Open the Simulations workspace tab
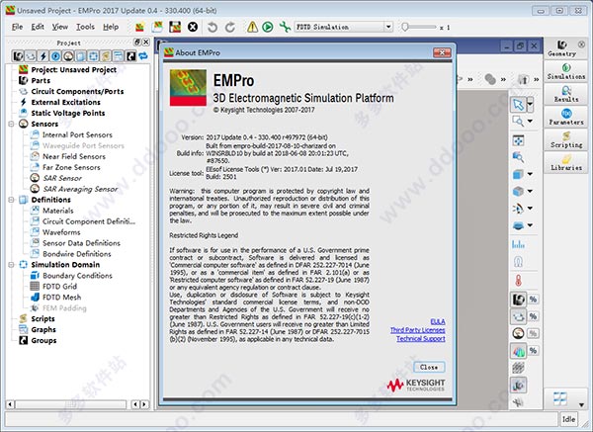593x432 pixels. (x=565, y=71)
